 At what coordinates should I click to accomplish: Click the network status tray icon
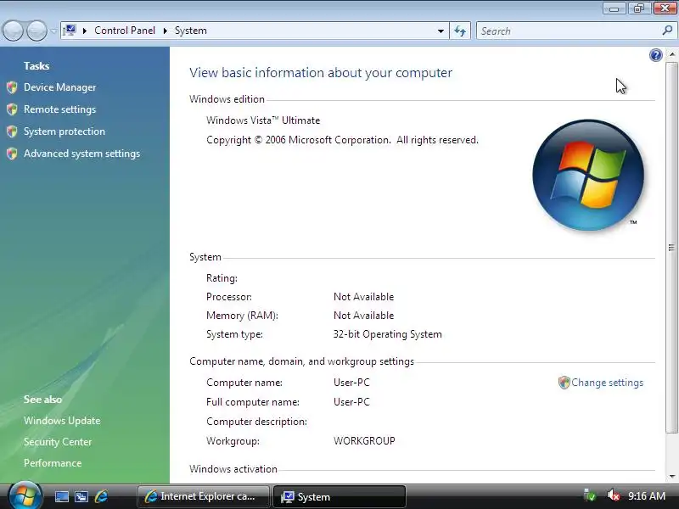[589, 495]
